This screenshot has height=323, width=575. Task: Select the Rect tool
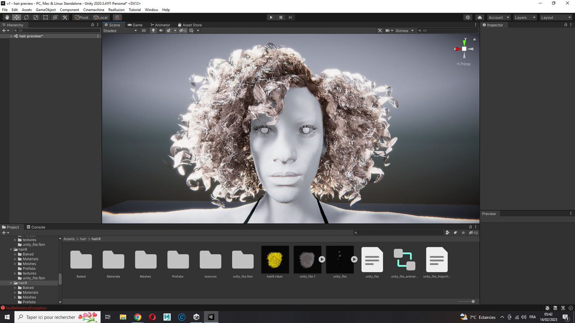(x=46, y=17)
